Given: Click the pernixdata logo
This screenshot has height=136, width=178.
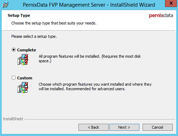Looking at the screenshot, I should pyautogui.click(x=161, y=15).
